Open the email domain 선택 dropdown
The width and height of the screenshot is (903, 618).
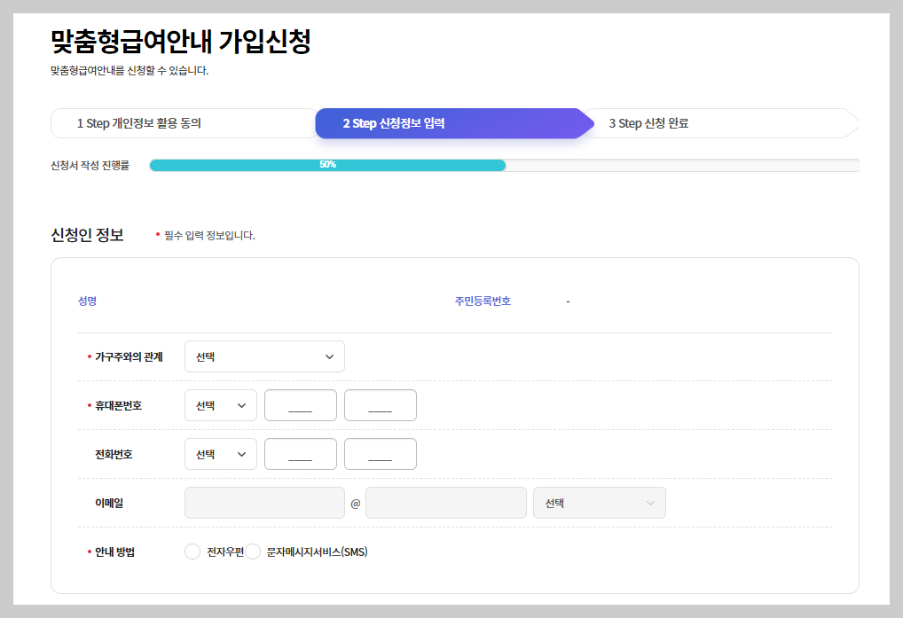599,502
